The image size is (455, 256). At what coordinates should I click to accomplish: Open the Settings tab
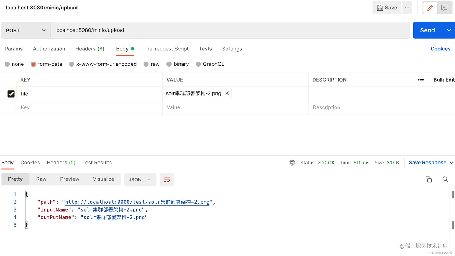click(232, 49)
